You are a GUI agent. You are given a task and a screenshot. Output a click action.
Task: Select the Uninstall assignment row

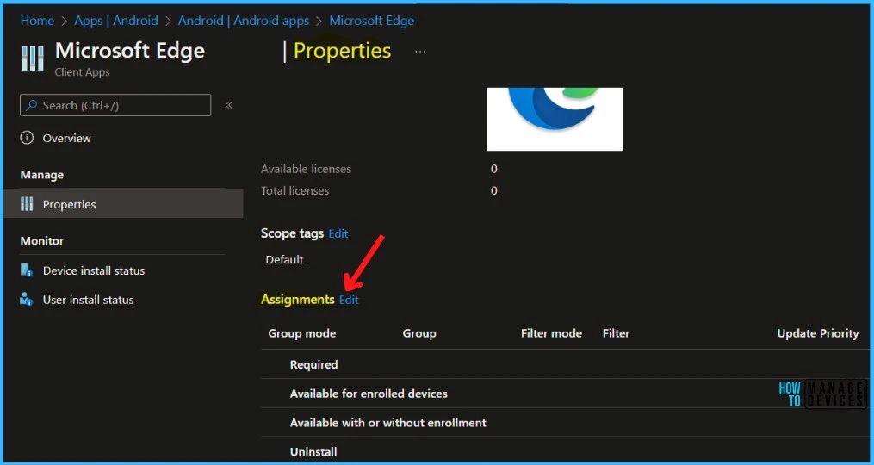point(565,450)
